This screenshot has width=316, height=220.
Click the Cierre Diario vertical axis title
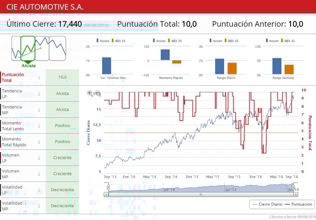(88, 133)
